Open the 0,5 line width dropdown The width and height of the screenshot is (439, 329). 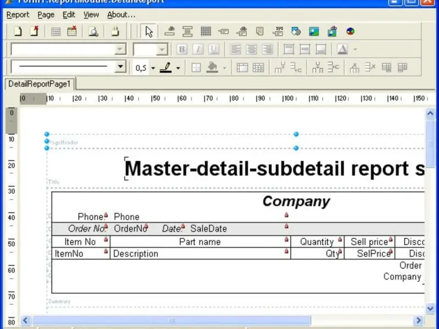coord(153,68)
